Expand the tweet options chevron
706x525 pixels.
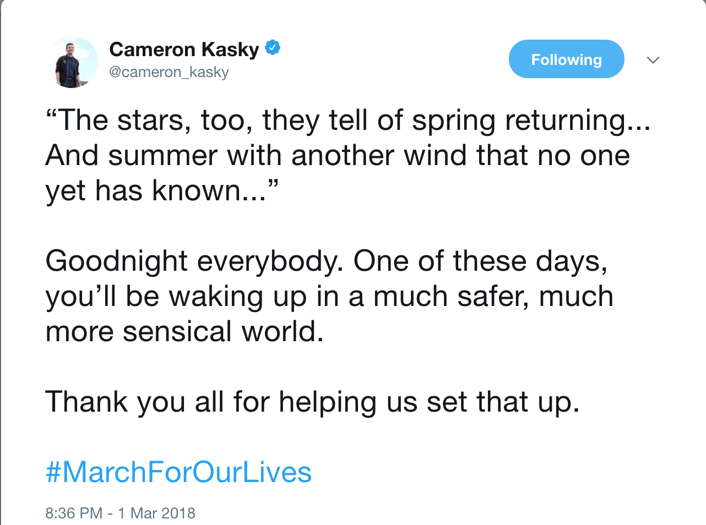click(653, 60)
